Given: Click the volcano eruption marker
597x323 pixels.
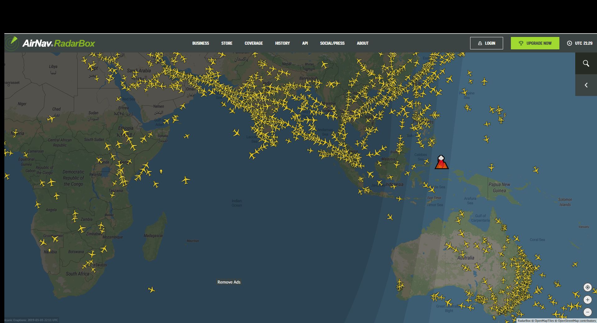Looking at the screenshot, I should pos(441,162).
